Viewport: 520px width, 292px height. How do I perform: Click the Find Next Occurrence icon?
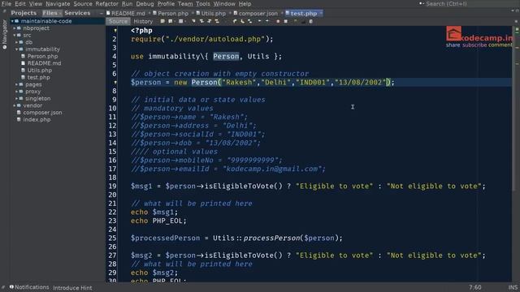point(210,21)
